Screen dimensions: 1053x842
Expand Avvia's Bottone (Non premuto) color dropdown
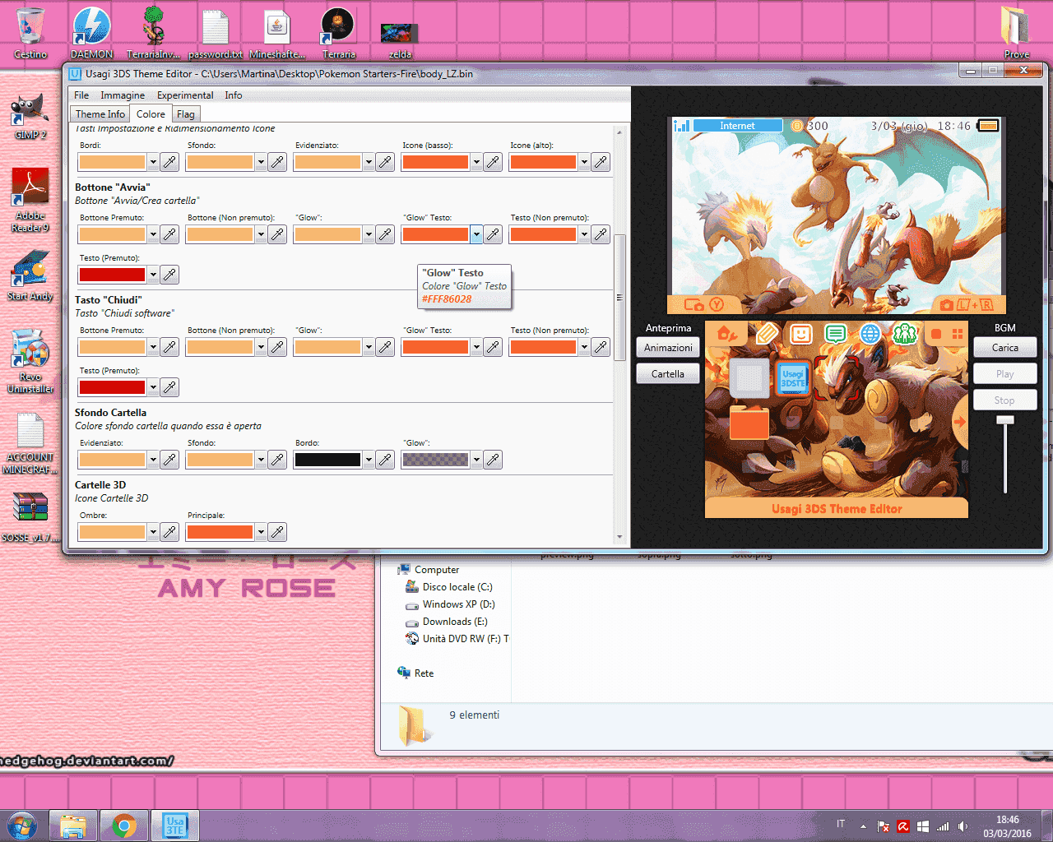tap(261, 234)
